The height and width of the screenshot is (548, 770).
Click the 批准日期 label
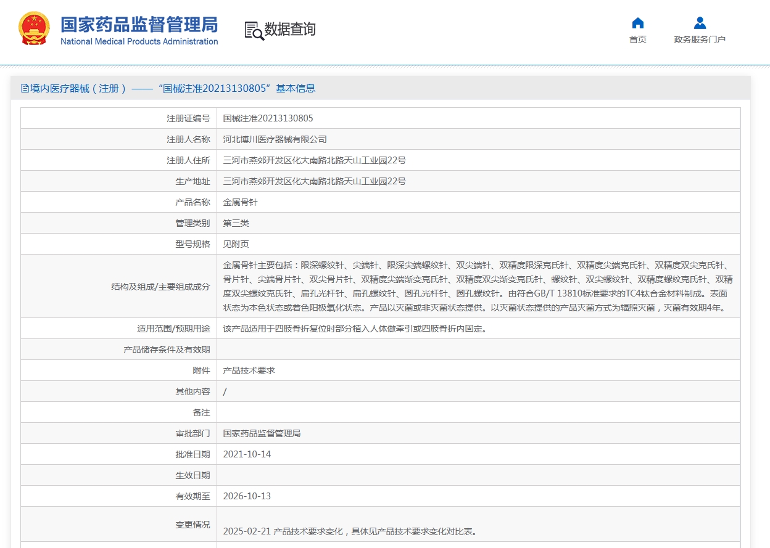192,454
